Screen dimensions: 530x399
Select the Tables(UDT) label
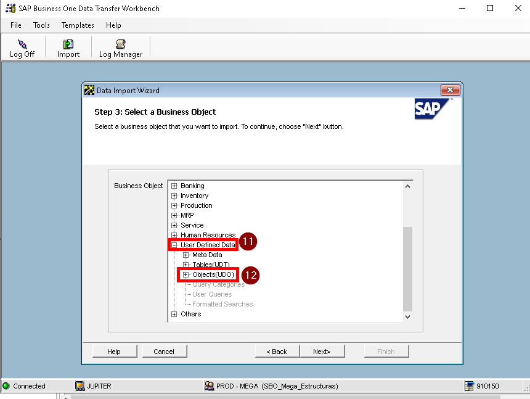tap(211, 265)
